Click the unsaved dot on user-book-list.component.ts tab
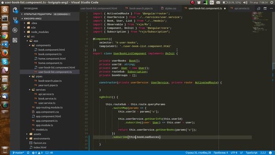 pos(225,9)
